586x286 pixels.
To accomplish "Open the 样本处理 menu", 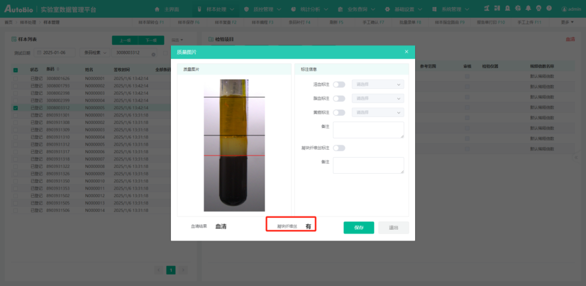I will pos(216,9).
